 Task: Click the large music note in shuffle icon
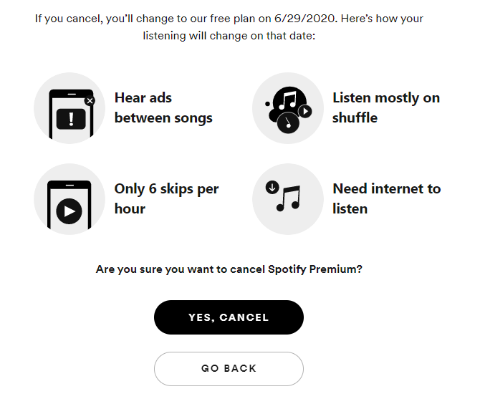[x=287, y=100]
